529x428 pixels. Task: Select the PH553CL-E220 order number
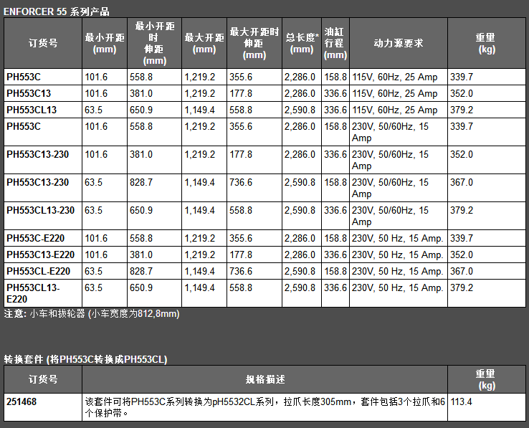[x=39, y=271]
